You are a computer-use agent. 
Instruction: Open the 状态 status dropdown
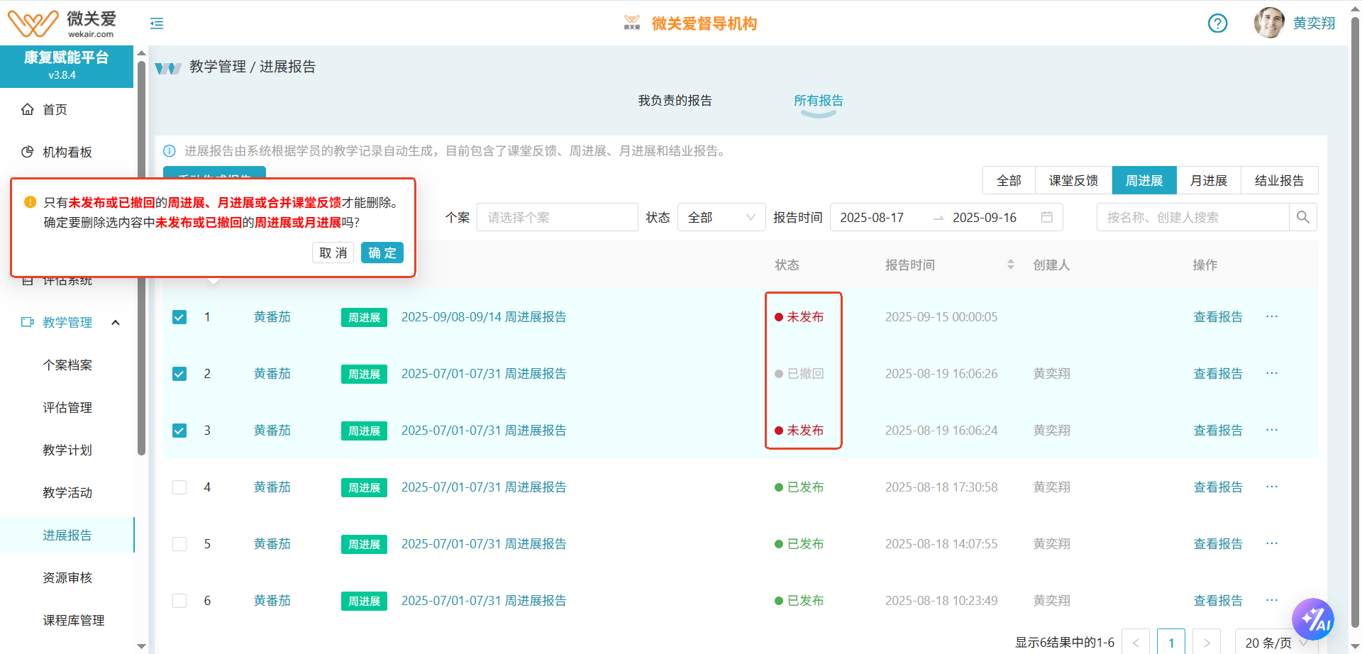721,217
